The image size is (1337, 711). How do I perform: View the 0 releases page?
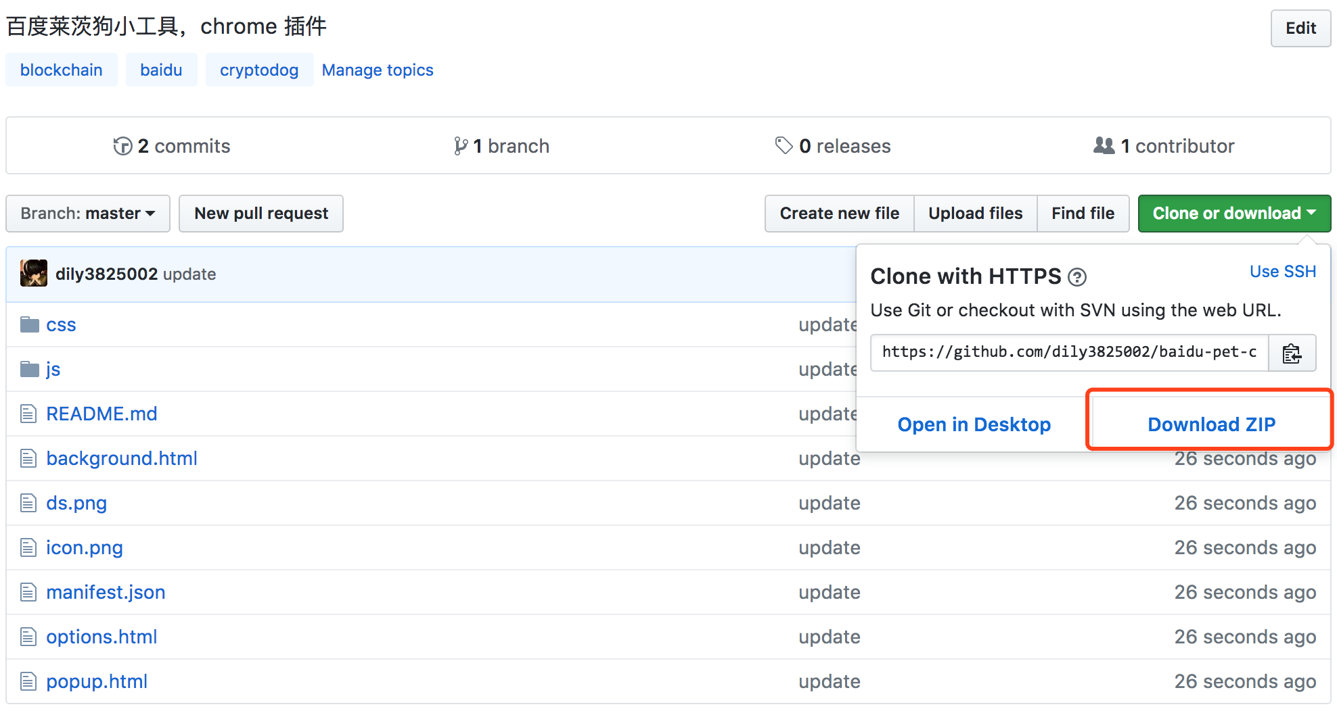tap(833, 146)
